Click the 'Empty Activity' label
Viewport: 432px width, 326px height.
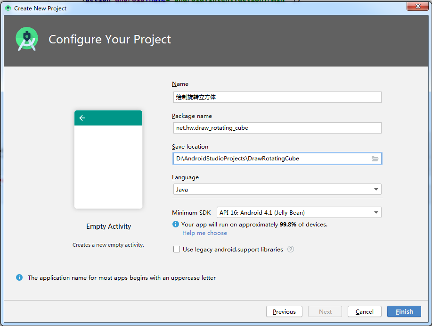(108, 226)
